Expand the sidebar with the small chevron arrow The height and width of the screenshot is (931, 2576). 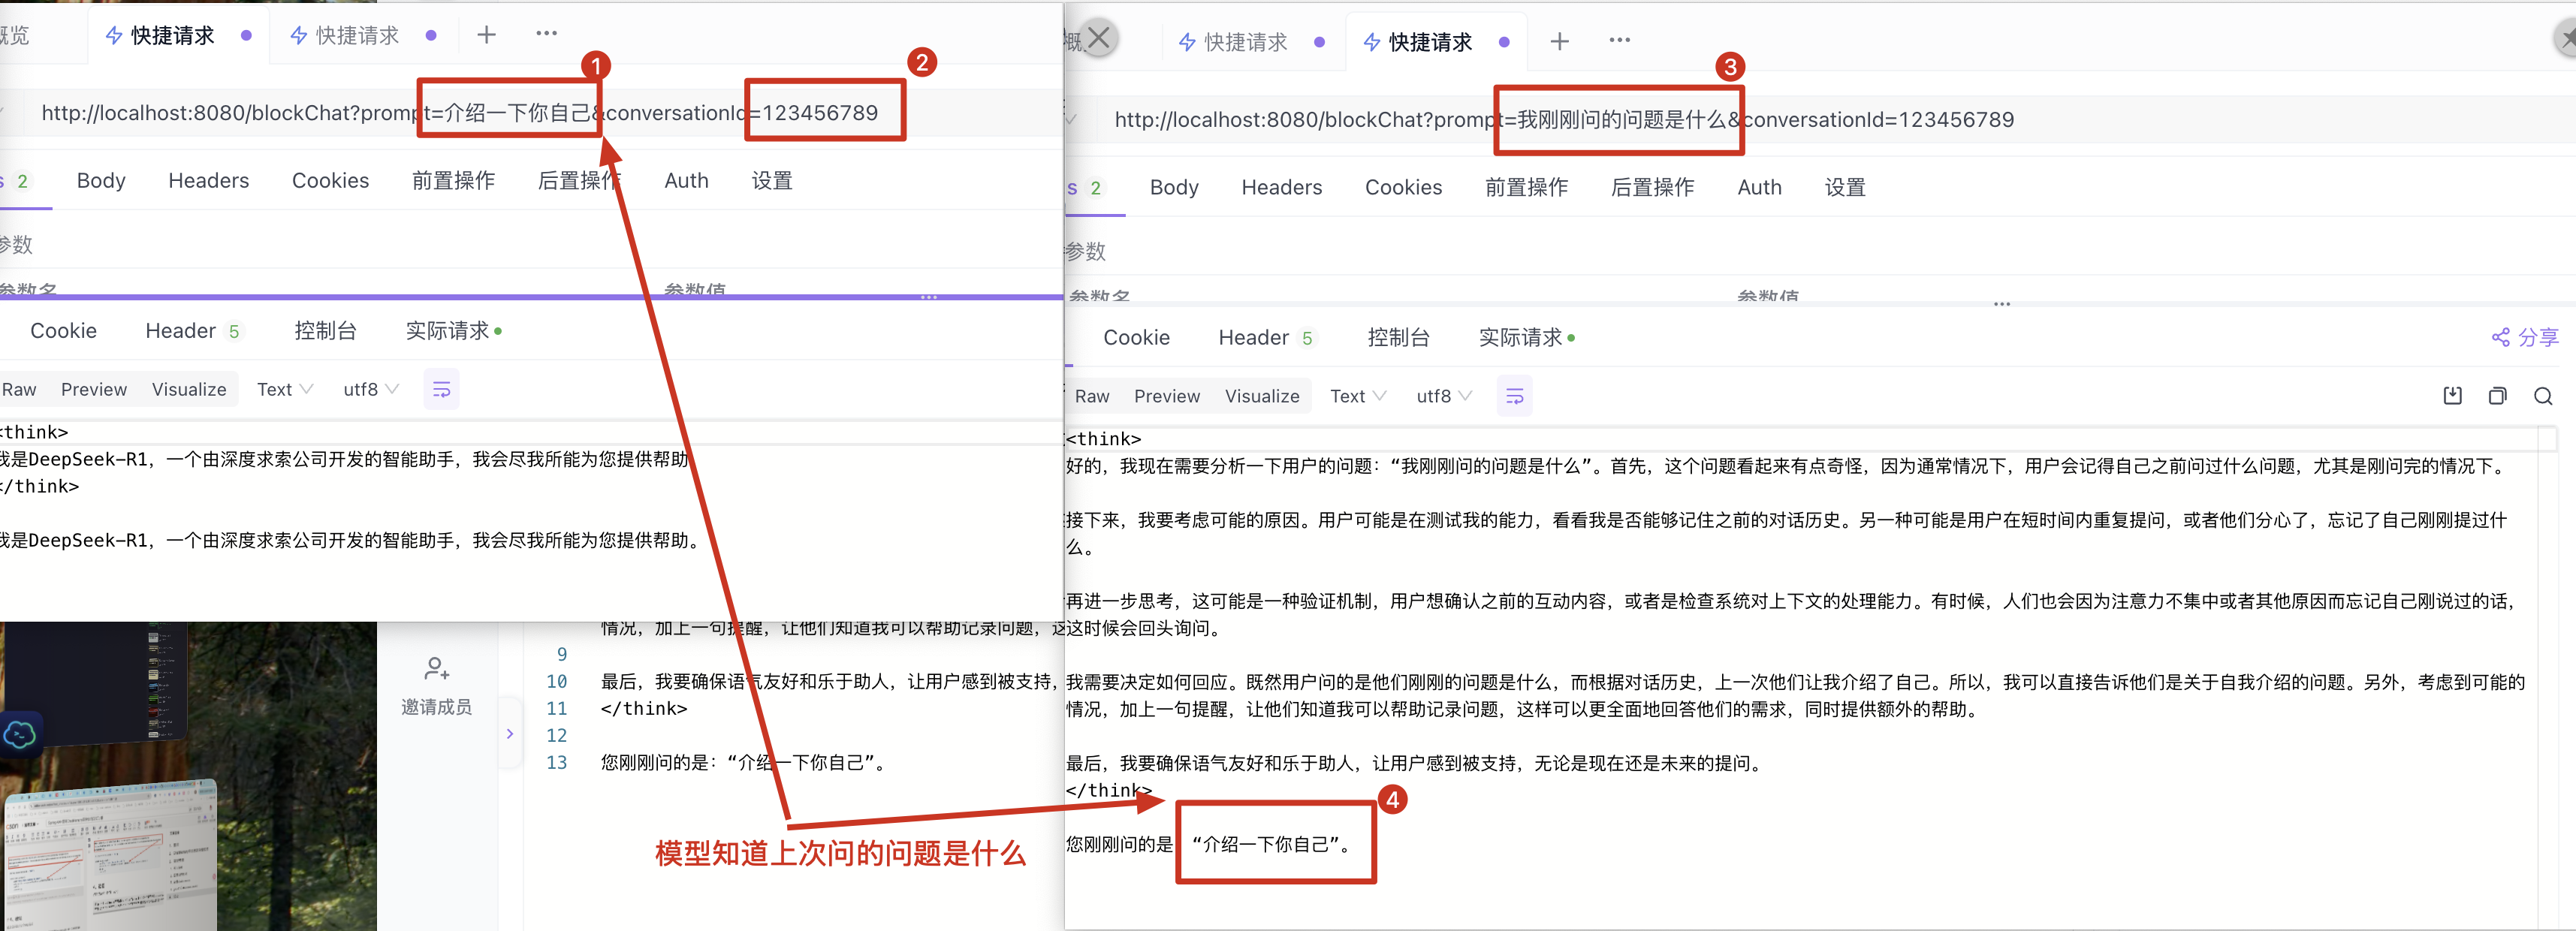pyautogui.click(x=510, y=734)
